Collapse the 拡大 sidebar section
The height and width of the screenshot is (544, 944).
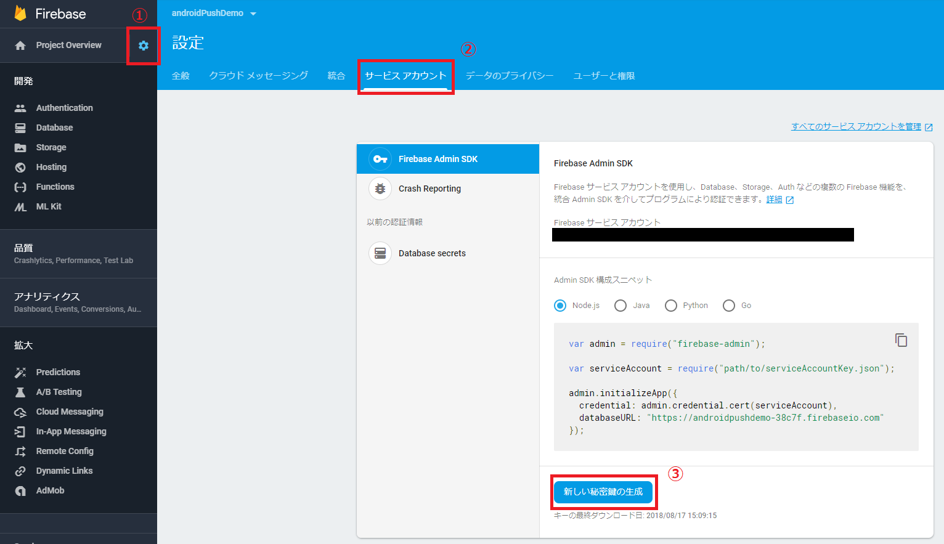point(23,345)
